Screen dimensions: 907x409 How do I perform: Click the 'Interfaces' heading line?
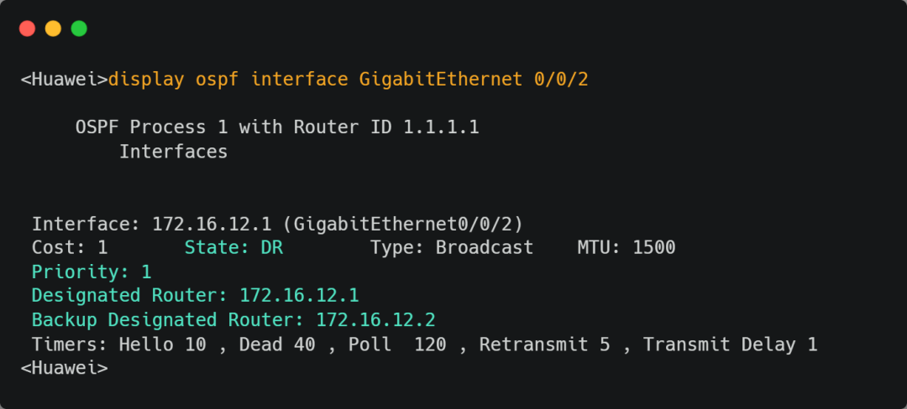click(x=174, y=152)
